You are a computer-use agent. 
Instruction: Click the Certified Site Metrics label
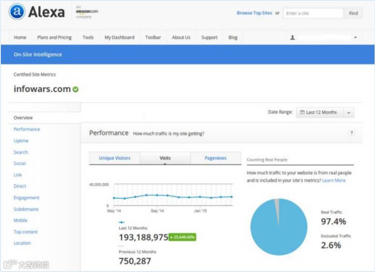coord(35,74)
